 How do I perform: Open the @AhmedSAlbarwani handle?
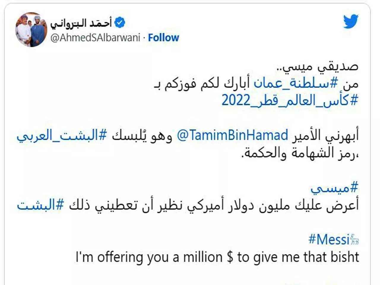pos(95,38)
